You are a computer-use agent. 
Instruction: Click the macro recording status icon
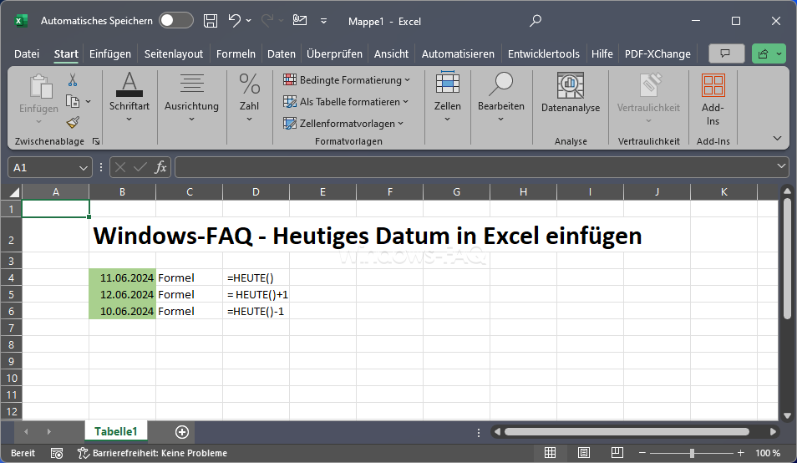coord(57,453)
